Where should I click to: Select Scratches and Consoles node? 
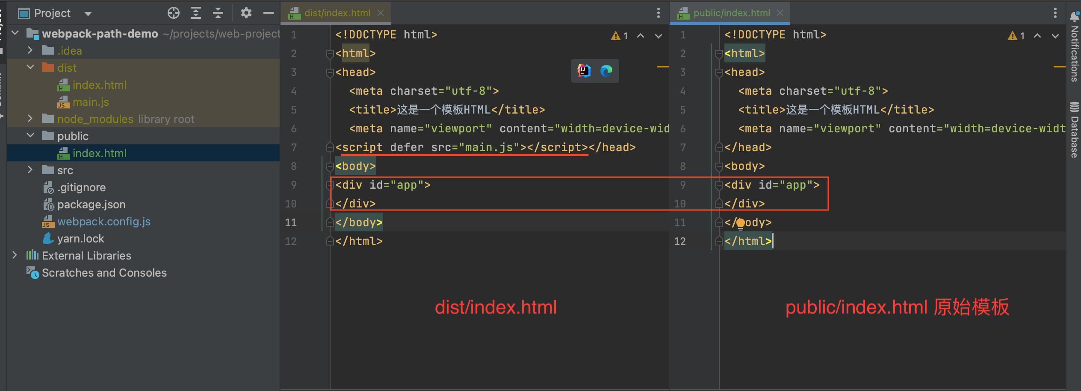click(x=104, y=273)
